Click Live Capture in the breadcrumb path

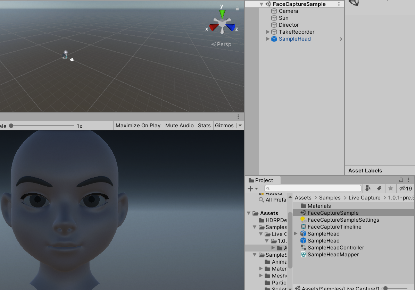[364, 198]
